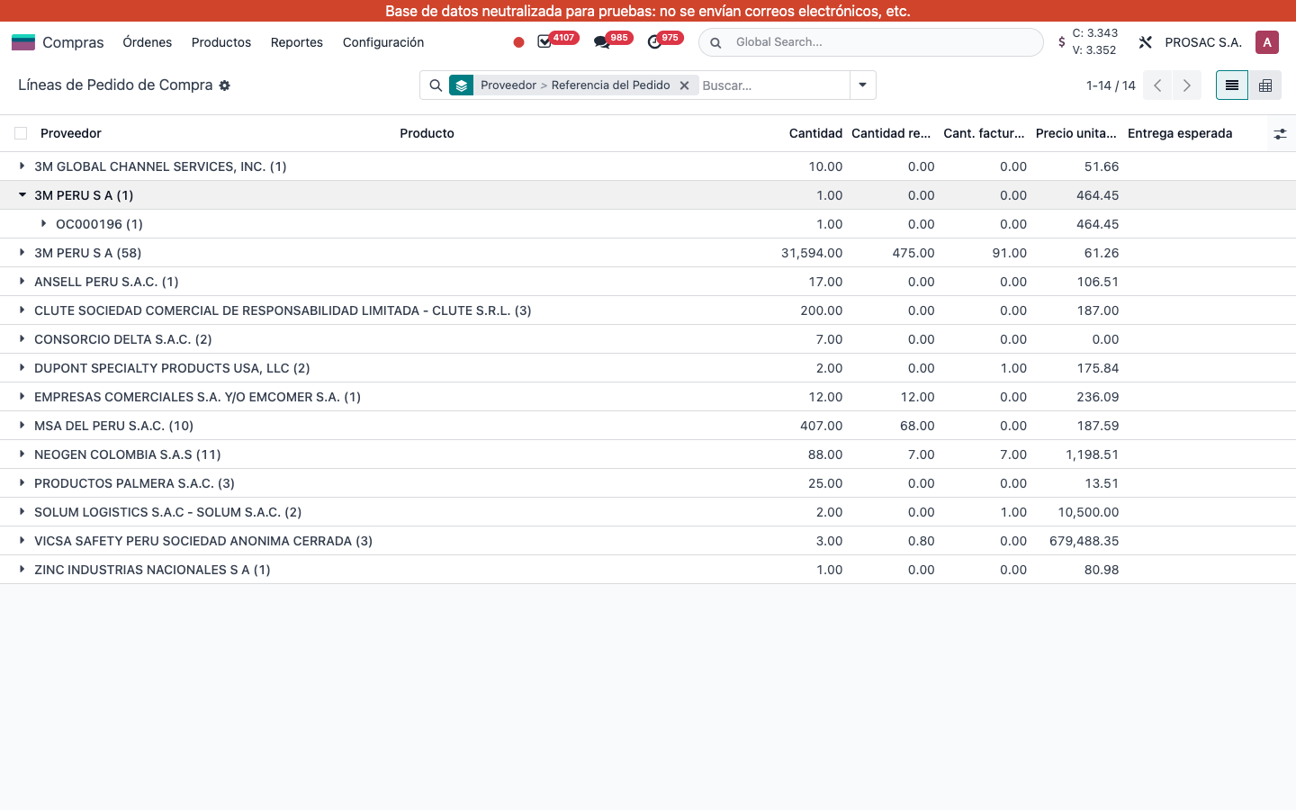The width and height of the screenshot is (1296, 810).
Task: Open PROSAC S.A. company switcher
Action: pyautogui.click(x=1203, y=42)
